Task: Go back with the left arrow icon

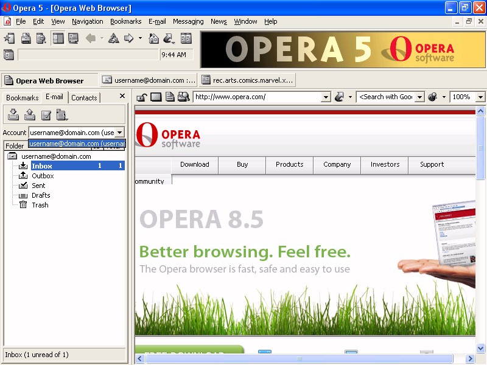Action: (91, 38)
